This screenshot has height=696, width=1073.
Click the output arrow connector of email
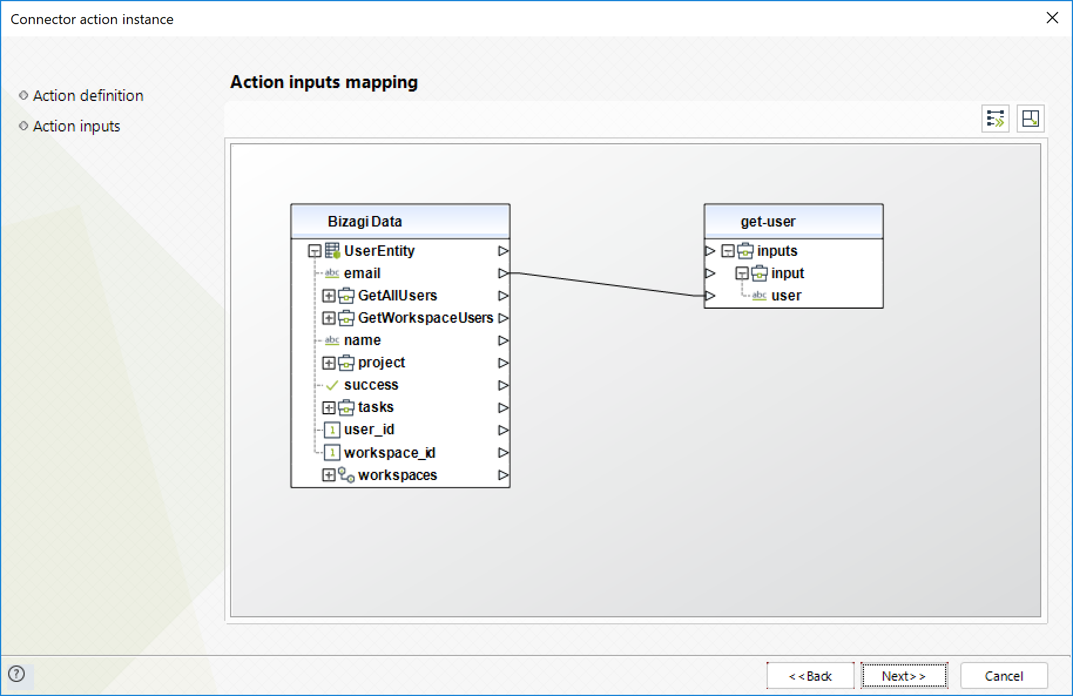click(x=503, y=273)
